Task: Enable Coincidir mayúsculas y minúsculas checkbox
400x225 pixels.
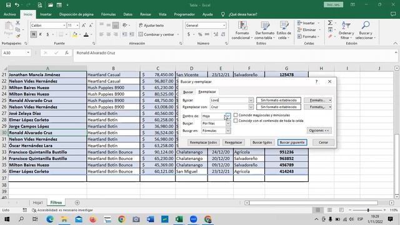Action: click(236, 115)
